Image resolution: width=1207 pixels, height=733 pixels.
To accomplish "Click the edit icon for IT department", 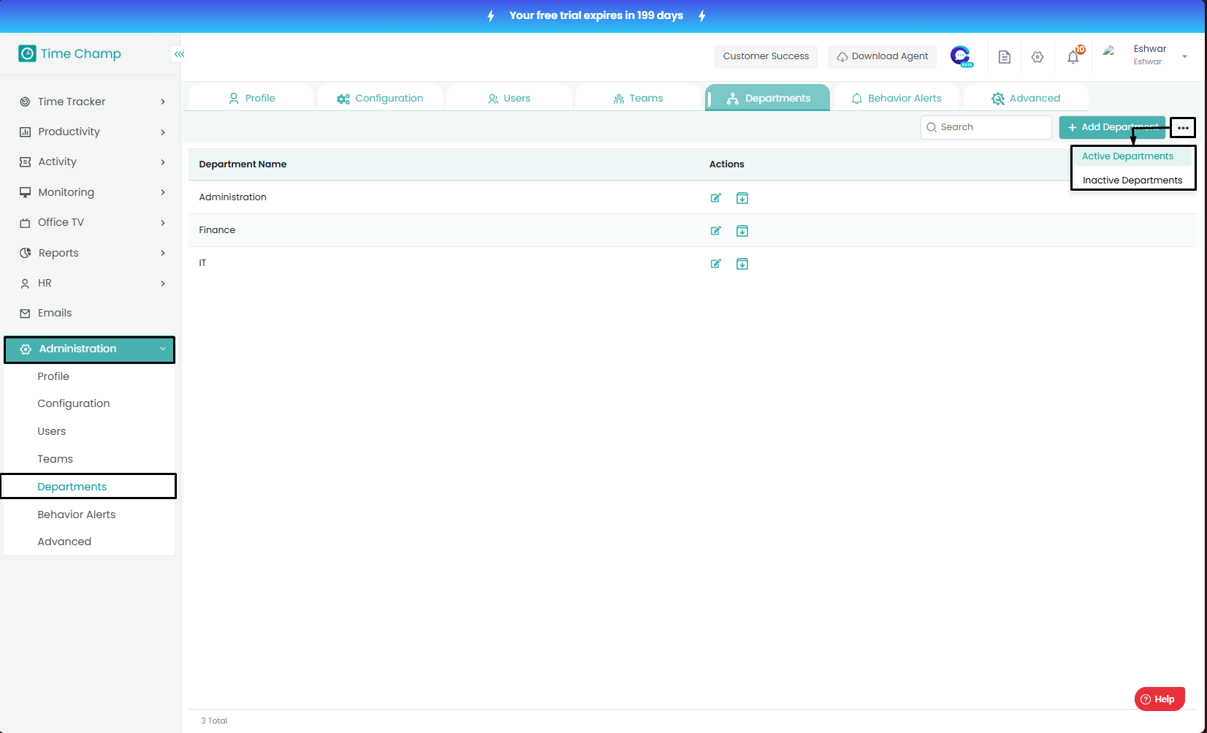I will click(x=716, y=264).
